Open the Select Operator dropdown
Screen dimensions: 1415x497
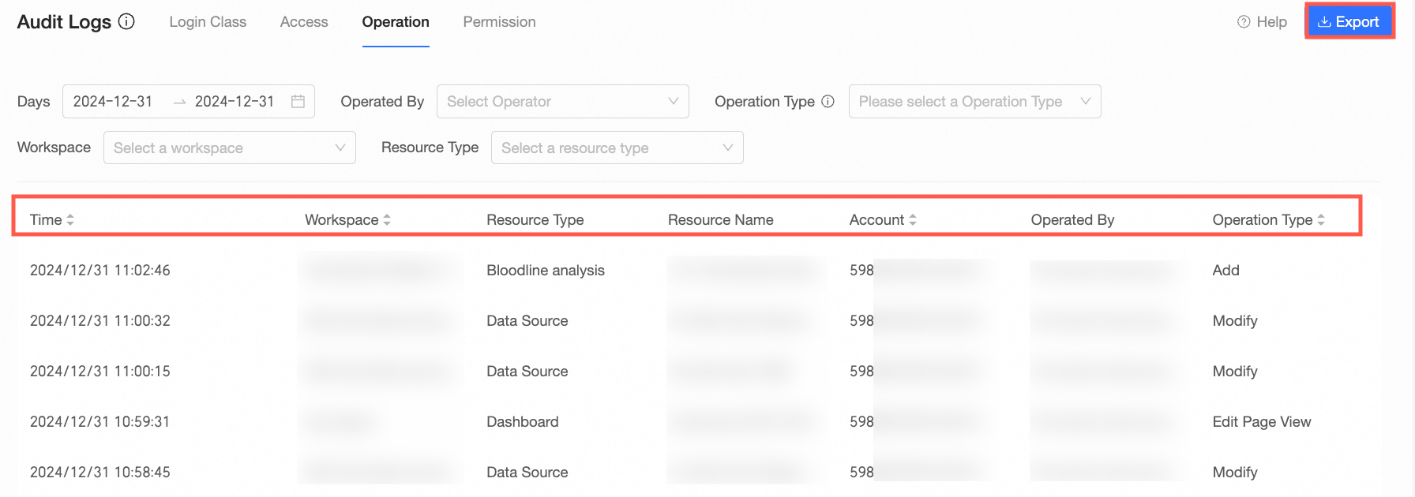pyautogui.click(x=562, y=102)
